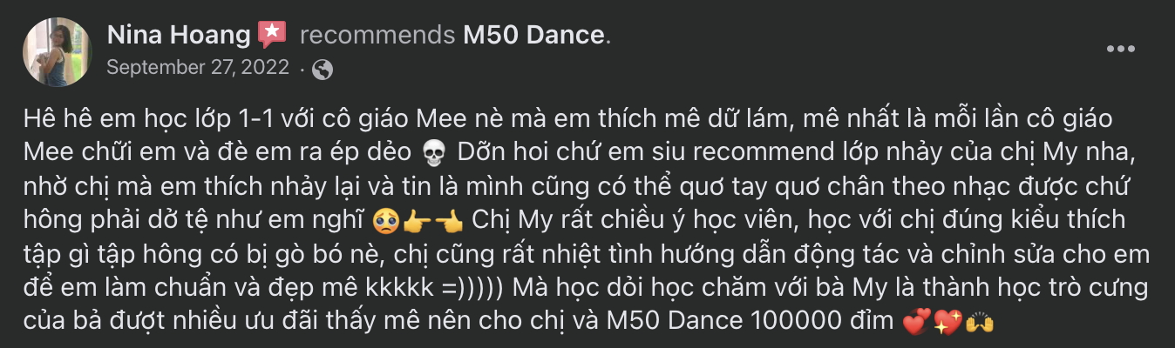Viewport: 1175px width, 348px height.
Task: Click the left-pointing finger emoji
Action: coord(449,218)
